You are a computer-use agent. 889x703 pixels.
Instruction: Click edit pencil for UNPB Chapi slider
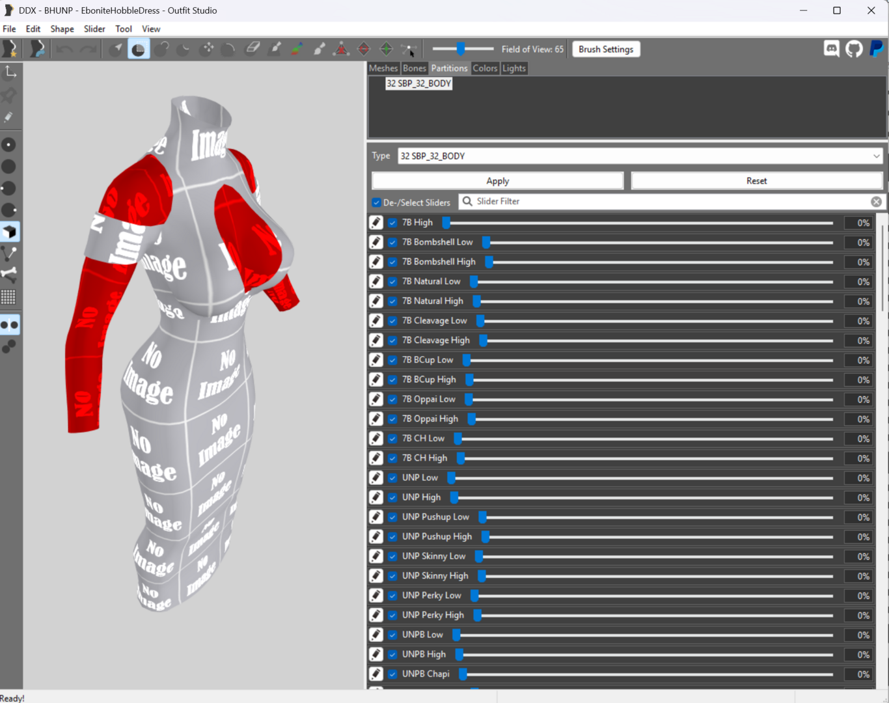(x=376, y=674)
